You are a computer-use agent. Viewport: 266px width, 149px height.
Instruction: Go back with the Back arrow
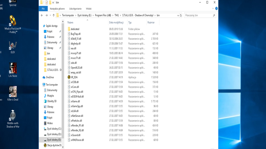tap(42, 15)
